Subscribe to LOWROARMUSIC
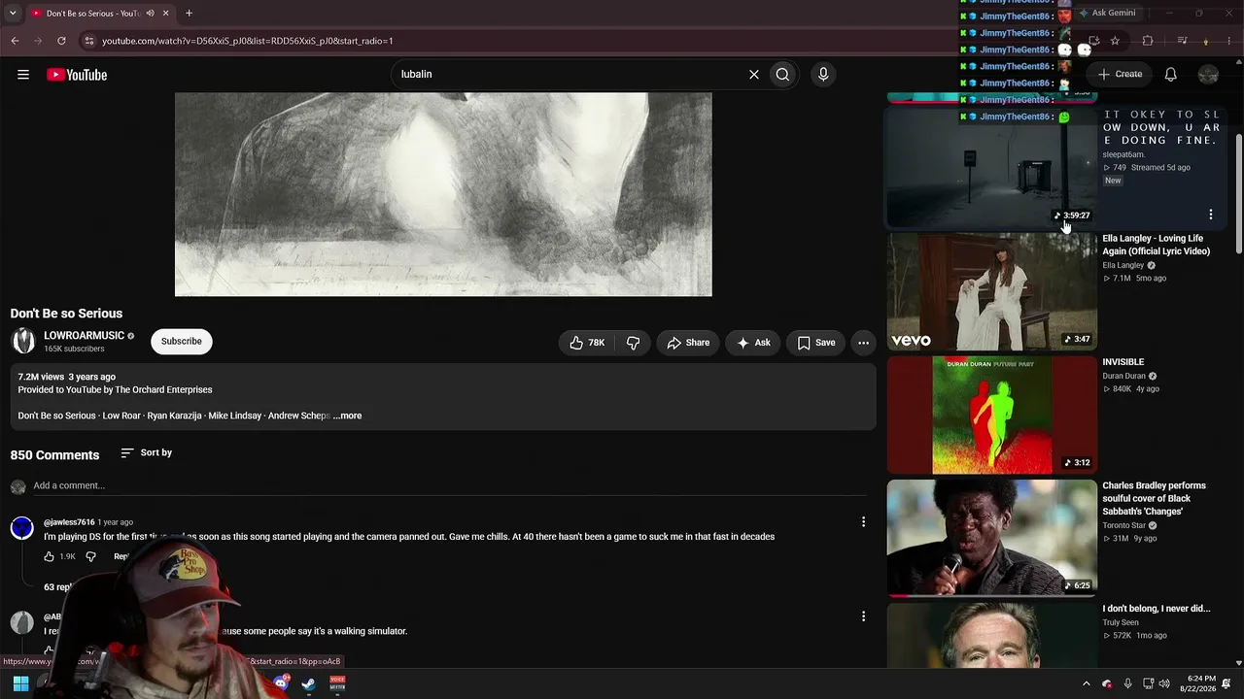Screen dimensions: 1244x699 182,342
